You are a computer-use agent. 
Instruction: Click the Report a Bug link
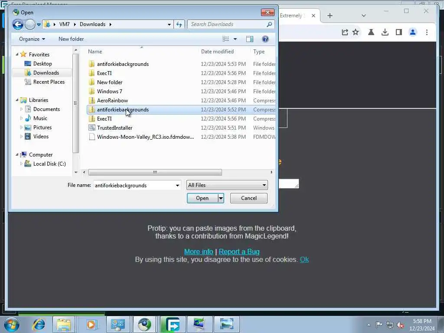[239, 251]
